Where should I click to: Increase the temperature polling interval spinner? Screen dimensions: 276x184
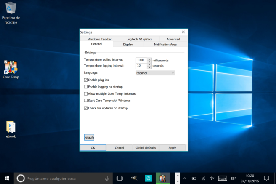(x=149, y=59)
